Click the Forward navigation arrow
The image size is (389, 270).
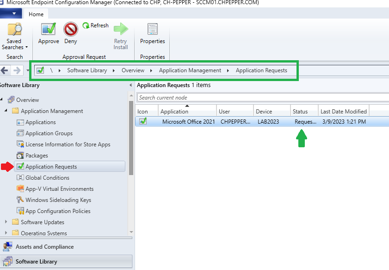(x=17, y=70)
